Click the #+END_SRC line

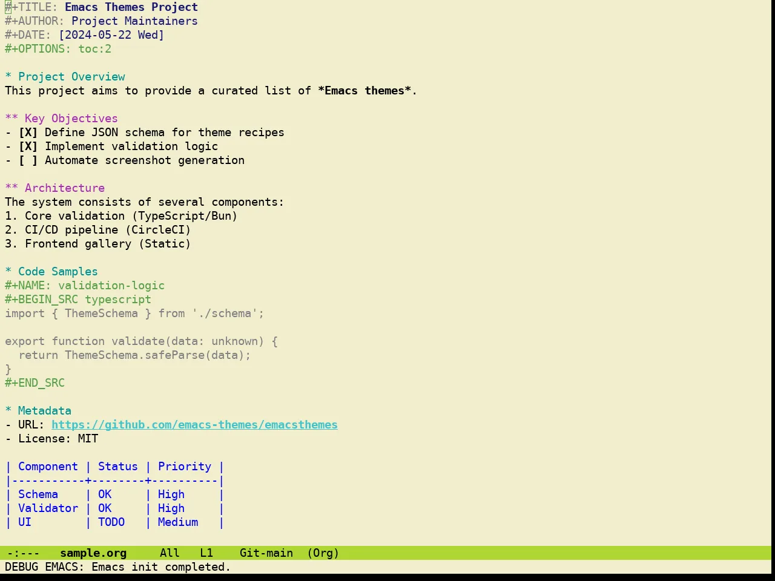pyautogui.click(x=35, y=383)
